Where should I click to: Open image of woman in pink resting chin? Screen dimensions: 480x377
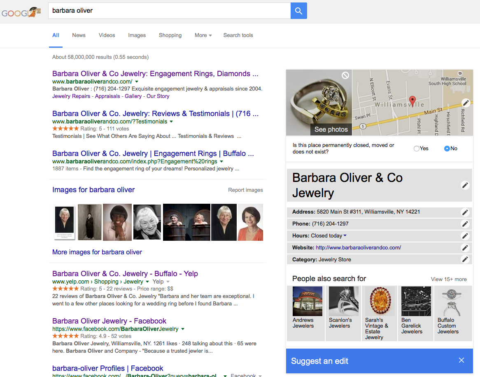pos(117,222)
